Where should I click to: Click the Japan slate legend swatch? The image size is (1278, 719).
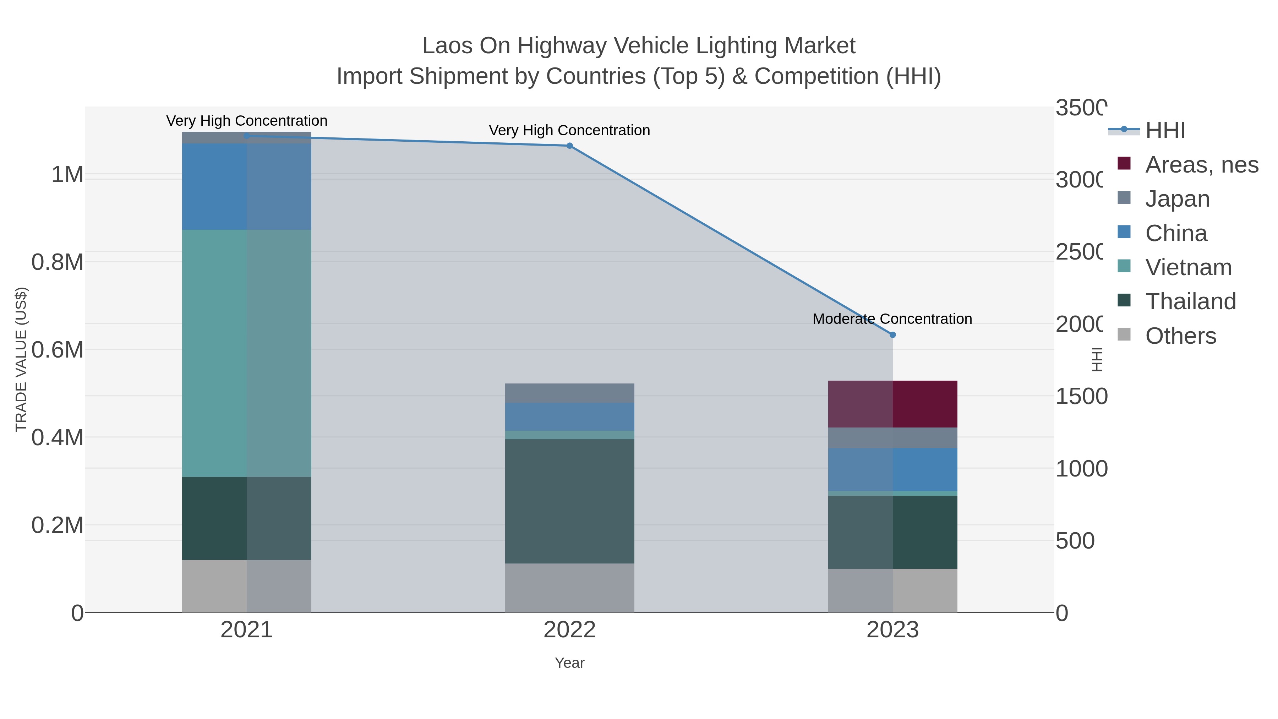pos(1124,197)
